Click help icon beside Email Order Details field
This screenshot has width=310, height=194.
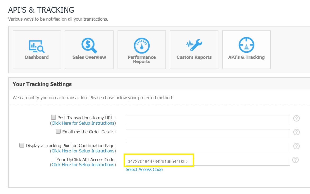(296, 132)
